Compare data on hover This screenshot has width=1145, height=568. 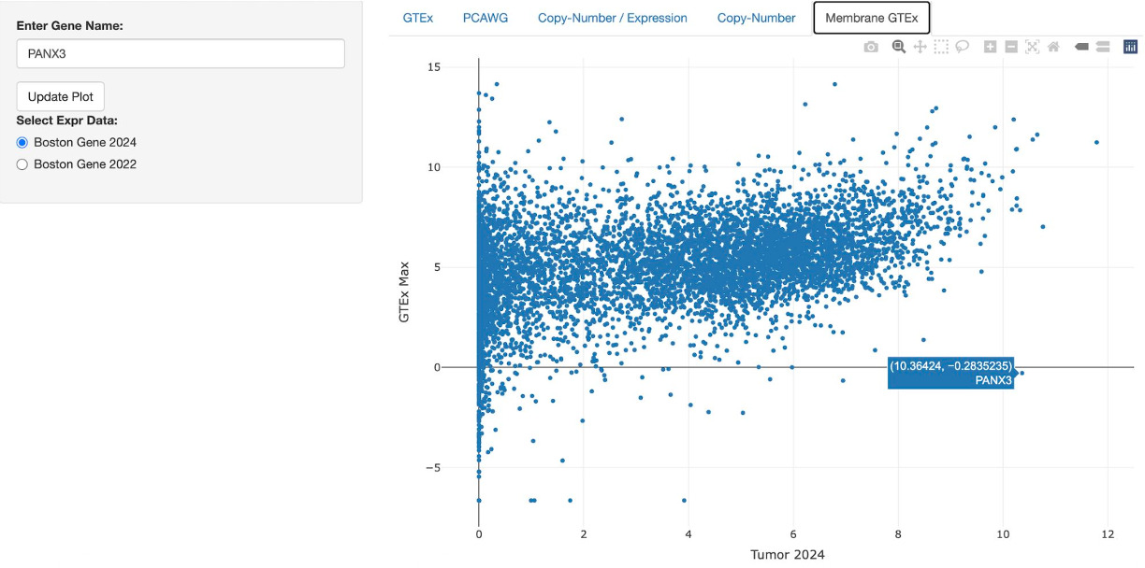pos(1102,47)
